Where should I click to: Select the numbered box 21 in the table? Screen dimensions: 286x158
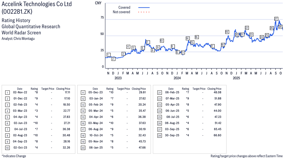[x=159, y=92]
